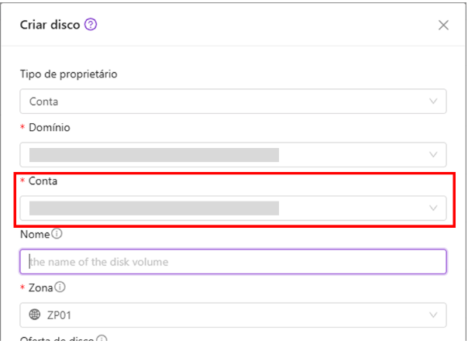Open the Domínio selection box
Screen dimensions: 468x344
pos(233,154)
